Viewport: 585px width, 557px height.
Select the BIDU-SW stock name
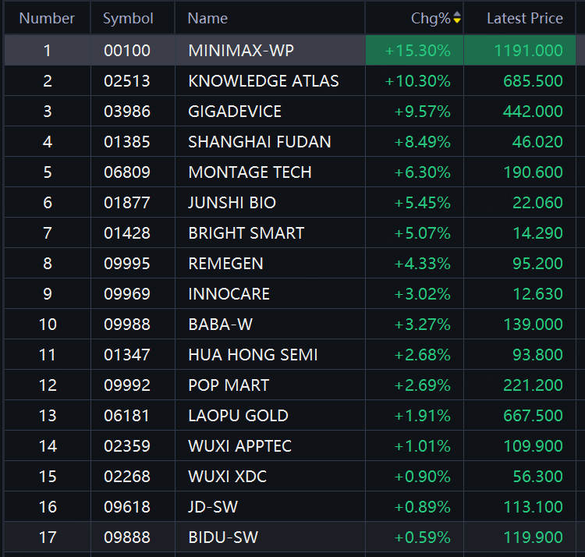click(x=223, y=537)
